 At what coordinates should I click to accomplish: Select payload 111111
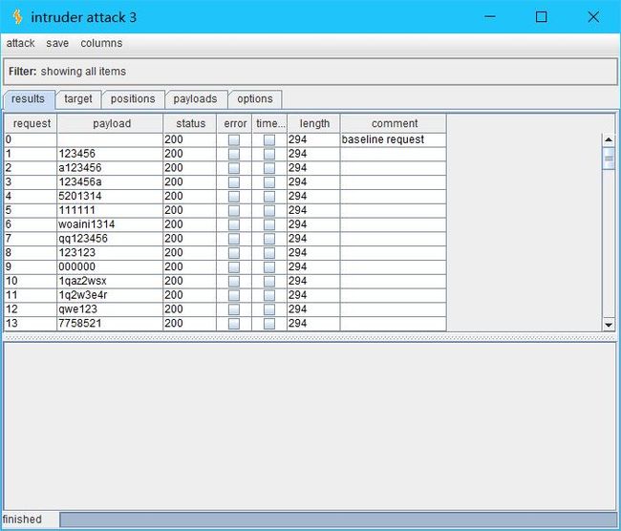coord(110,210)
